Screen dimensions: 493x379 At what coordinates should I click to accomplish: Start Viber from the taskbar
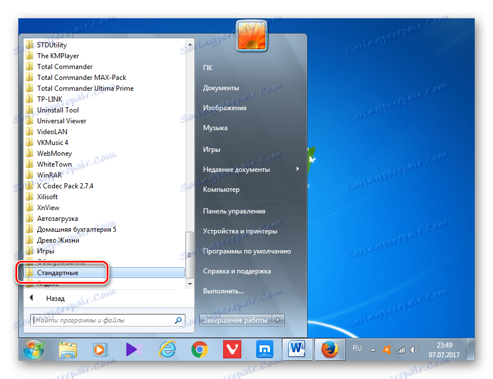point(232,349)
